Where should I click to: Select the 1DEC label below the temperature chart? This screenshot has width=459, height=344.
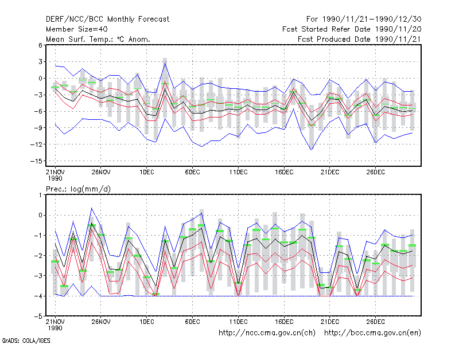point(147,172)
